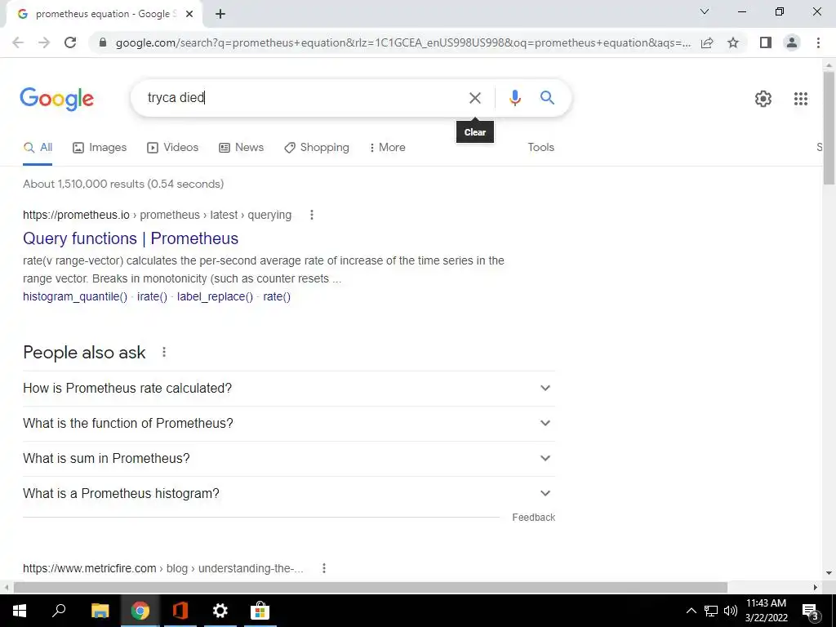This screenshot has width=836, height=627.
Task: Expand What is a Prometheus histogram
Action: coord(289,494)
